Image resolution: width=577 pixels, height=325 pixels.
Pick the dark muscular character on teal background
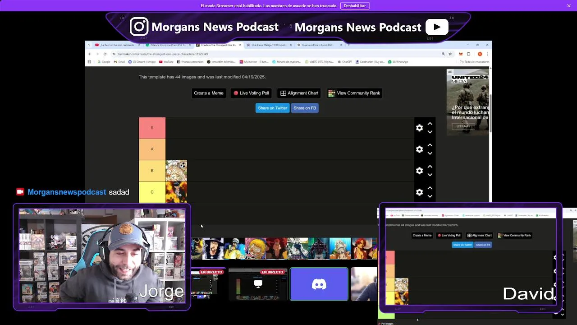(319, 248)
